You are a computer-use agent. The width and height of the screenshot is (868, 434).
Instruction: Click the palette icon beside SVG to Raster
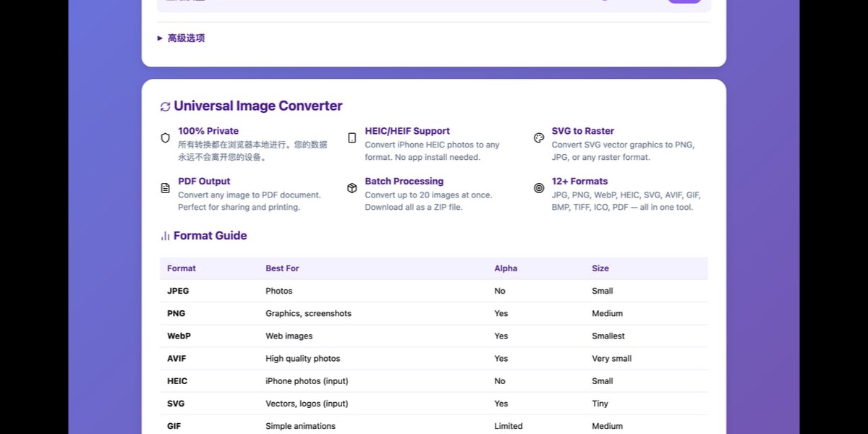(x=538, y=138)
